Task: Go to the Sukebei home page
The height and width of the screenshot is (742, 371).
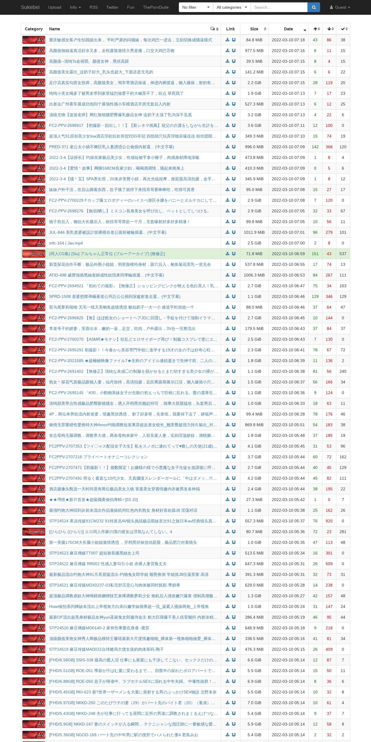Action: click(30, 7)
